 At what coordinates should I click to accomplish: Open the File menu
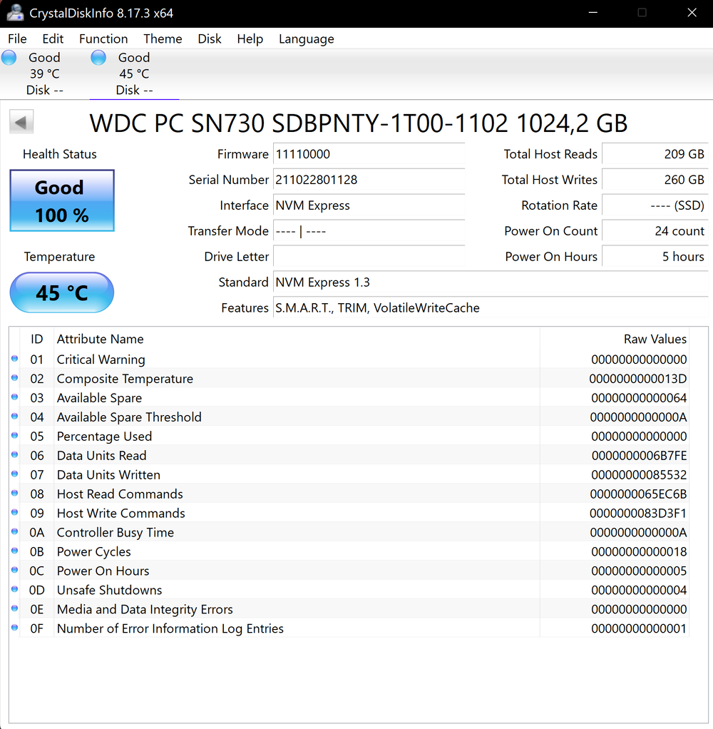pyautogui.click(x=17, y=39)
